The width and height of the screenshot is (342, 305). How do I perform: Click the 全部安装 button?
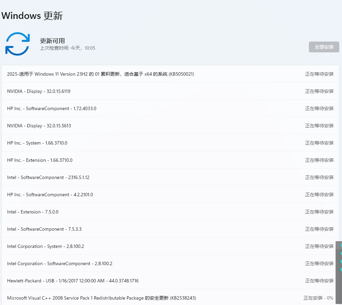point(324,47)
